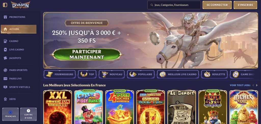The width and height of the screenshot is (261, 124).
Task: Open the Français language selector
Action: click(x=10, y=114)
